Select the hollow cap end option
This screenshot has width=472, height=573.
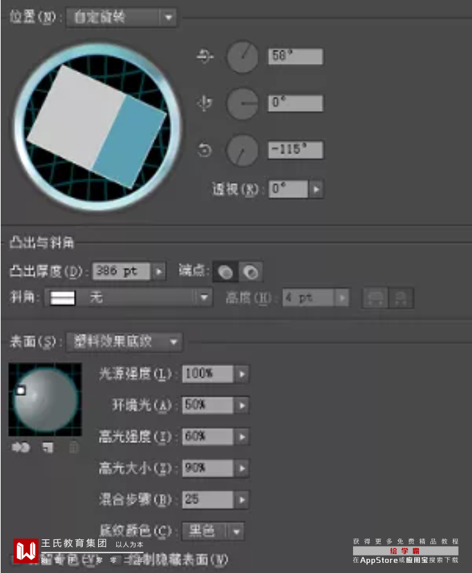(251, 272)
